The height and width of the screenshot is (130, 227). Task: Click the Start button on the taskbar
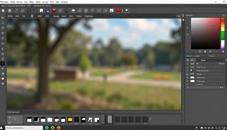click(x=1, y=128)
